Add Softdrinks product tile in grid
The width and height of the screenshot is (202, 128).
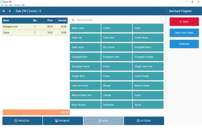[117, 105]
